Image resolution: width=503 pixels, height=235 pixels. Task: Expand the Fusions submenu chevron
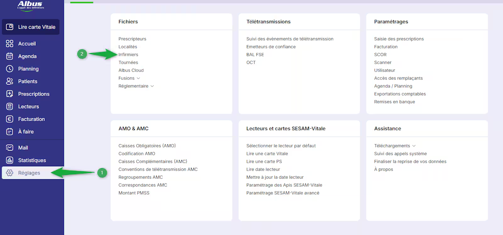138,78
